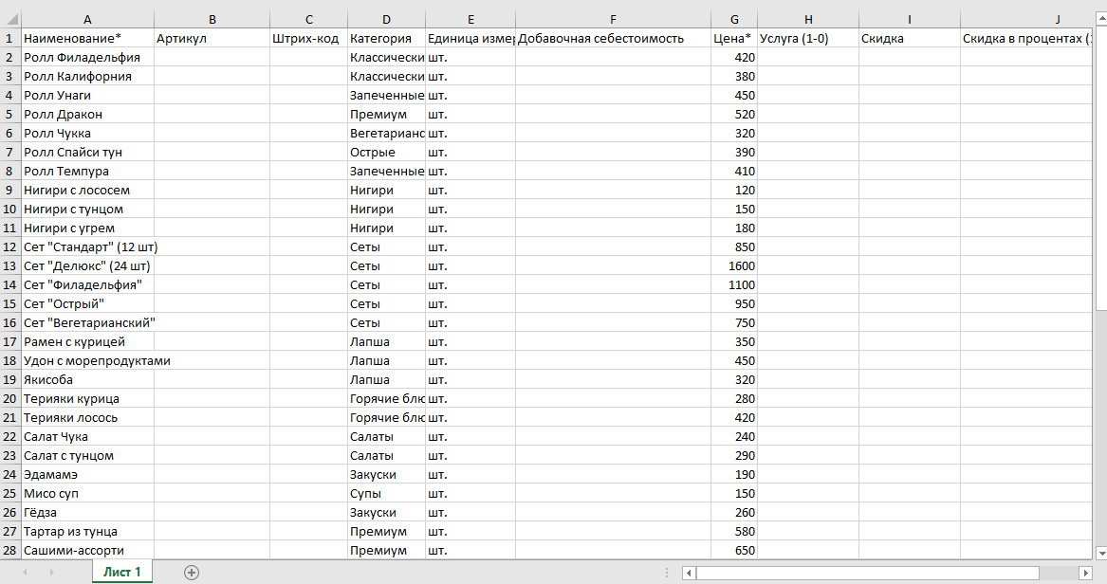Image resolution: width=1107 pixels, height=584 pixels.
Task: Select column D header
Action: coord(386,19)
